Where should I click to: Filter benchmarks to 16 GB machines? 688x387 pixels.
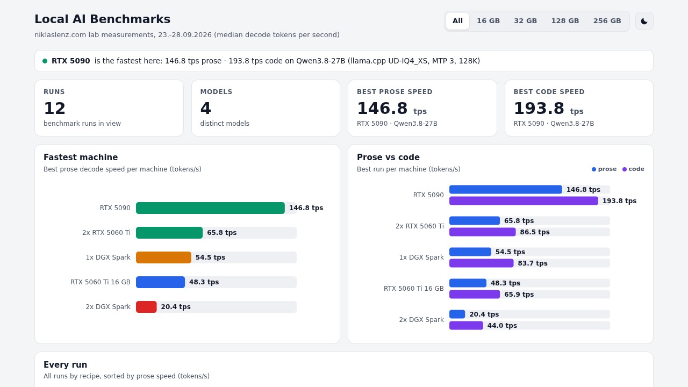tap(488, 21)
